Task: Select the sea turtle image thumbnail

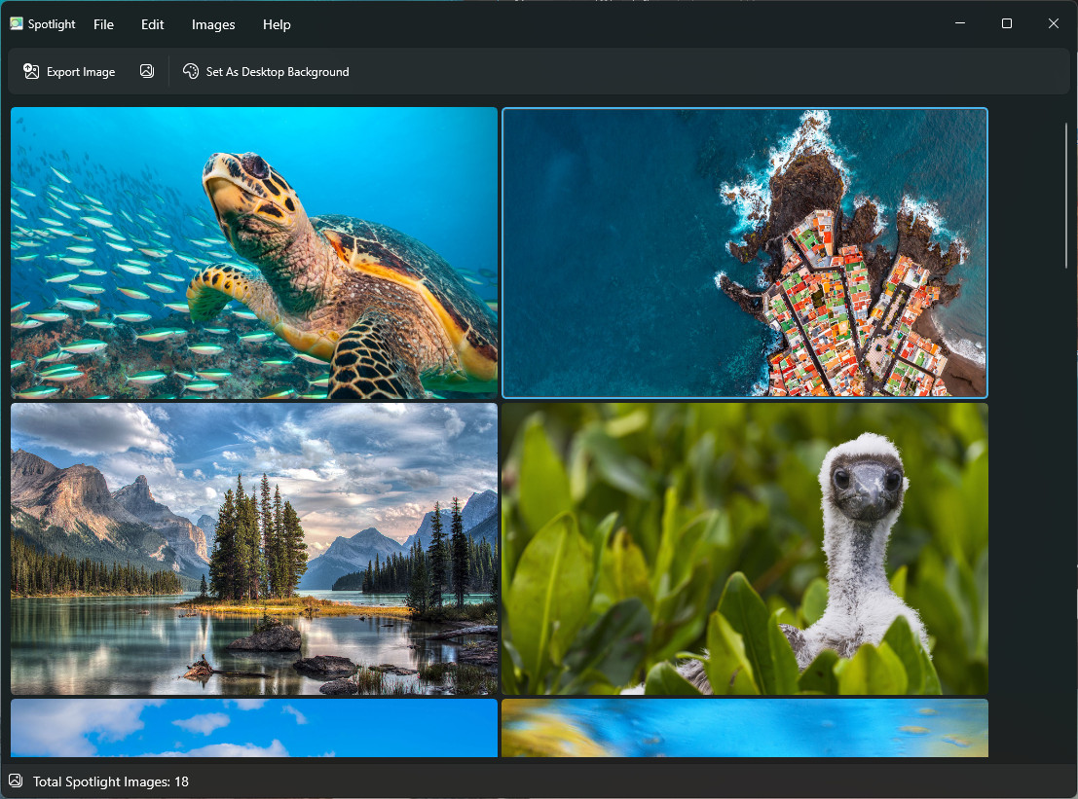Action: pyautogui.click(x=254, y=253)
